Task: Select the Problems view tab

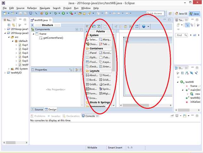Action: click(38, 116)
